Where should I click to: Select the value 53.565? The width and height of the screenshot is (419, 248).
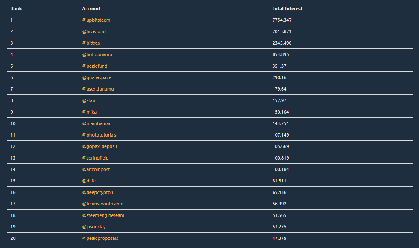click(279, 215)
